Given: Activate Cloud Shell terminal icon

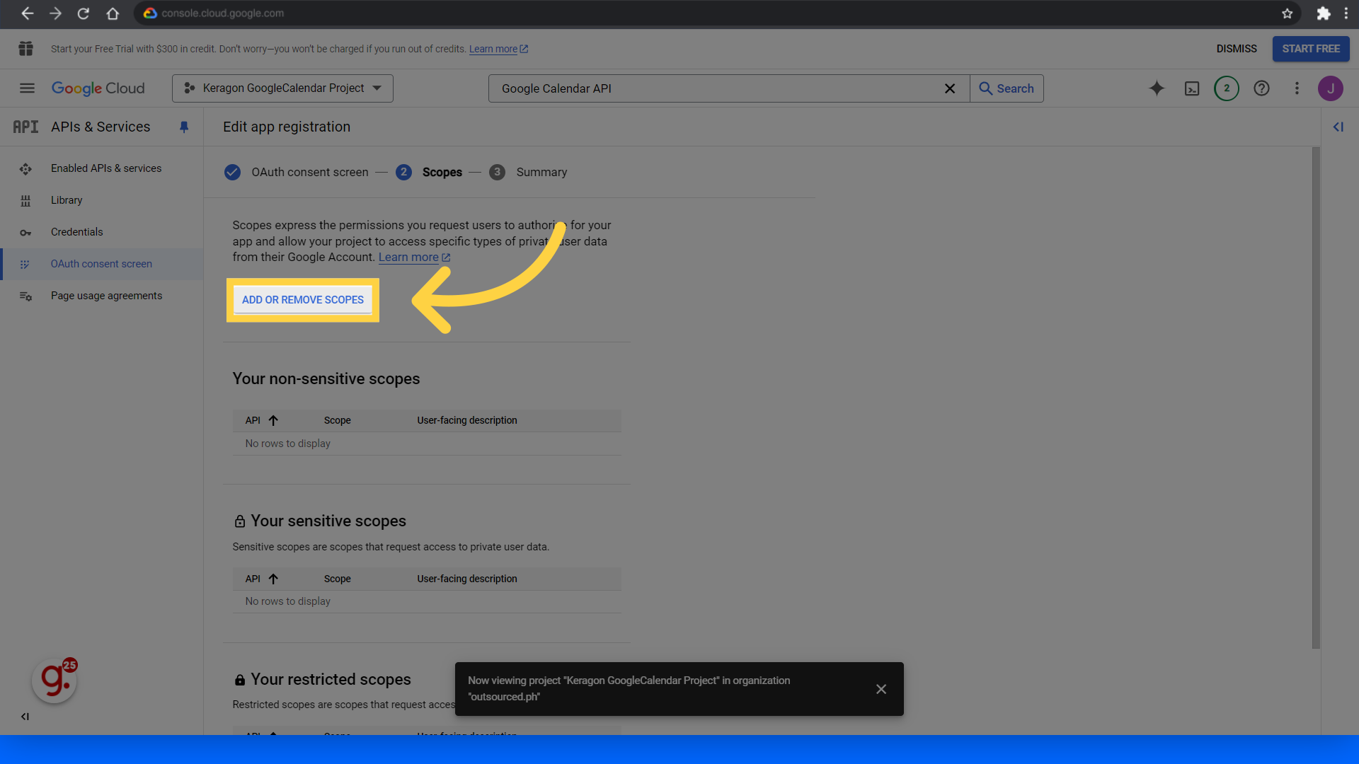Looking at the screenshot, I should pyautogui.click(x=1192, y=88).
